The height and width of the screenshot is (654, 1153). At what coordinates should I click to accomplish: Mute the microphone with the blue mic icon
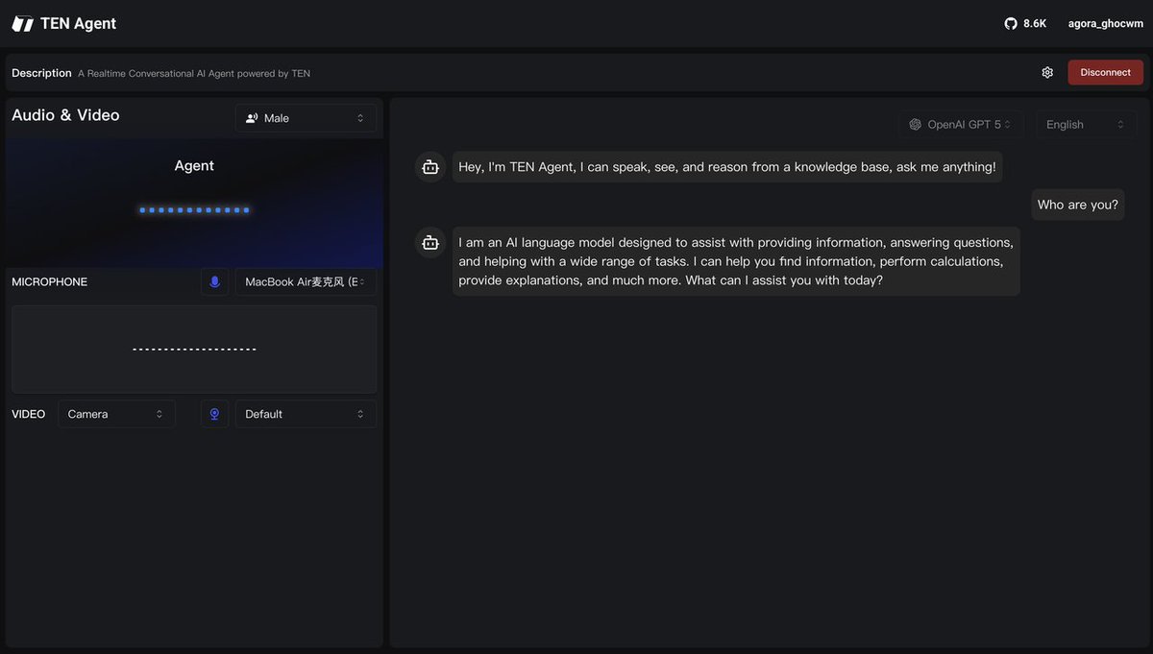(x=213, y=280)
